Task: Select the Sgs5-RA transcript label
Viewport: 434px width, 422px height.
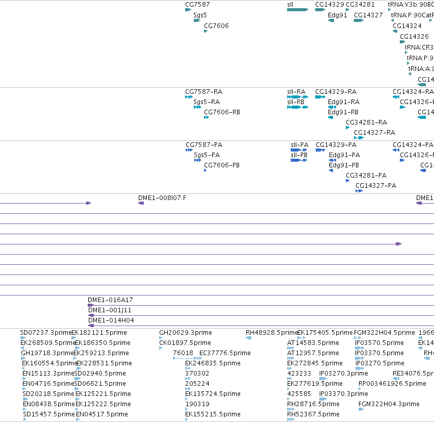Action: (x=207, y=102)
